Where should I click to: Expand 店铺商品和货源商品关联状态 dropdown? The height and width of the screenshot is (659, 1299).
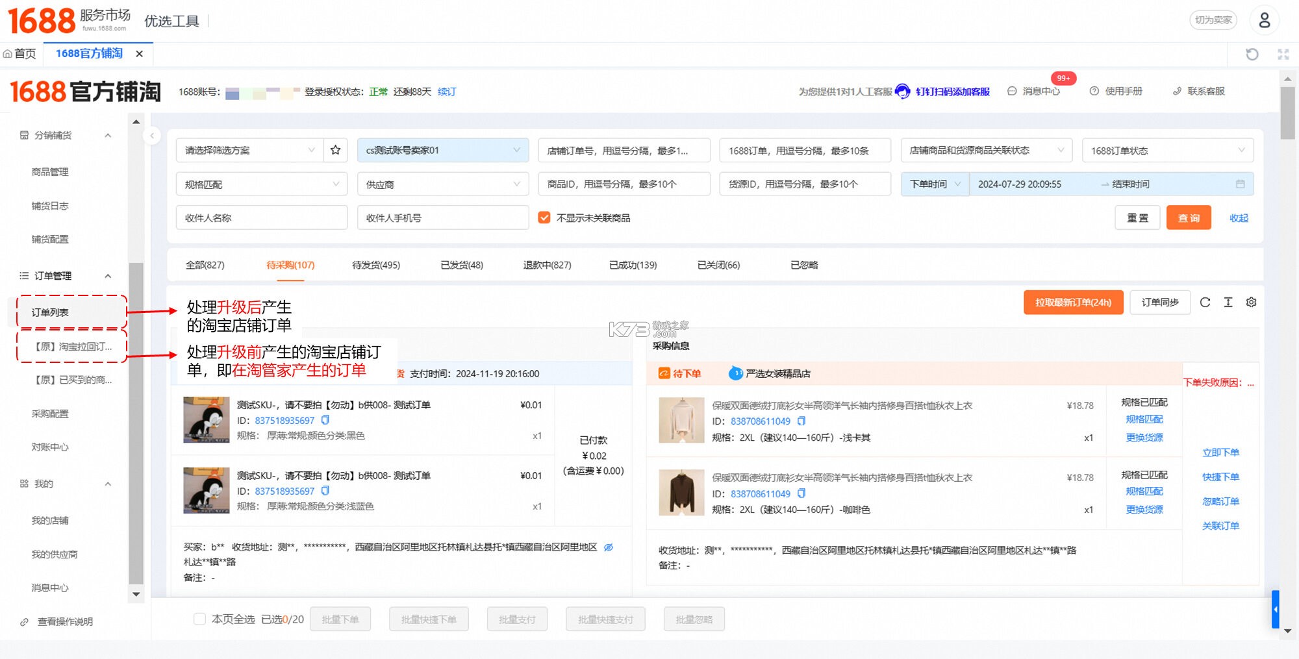coord(987,150)
